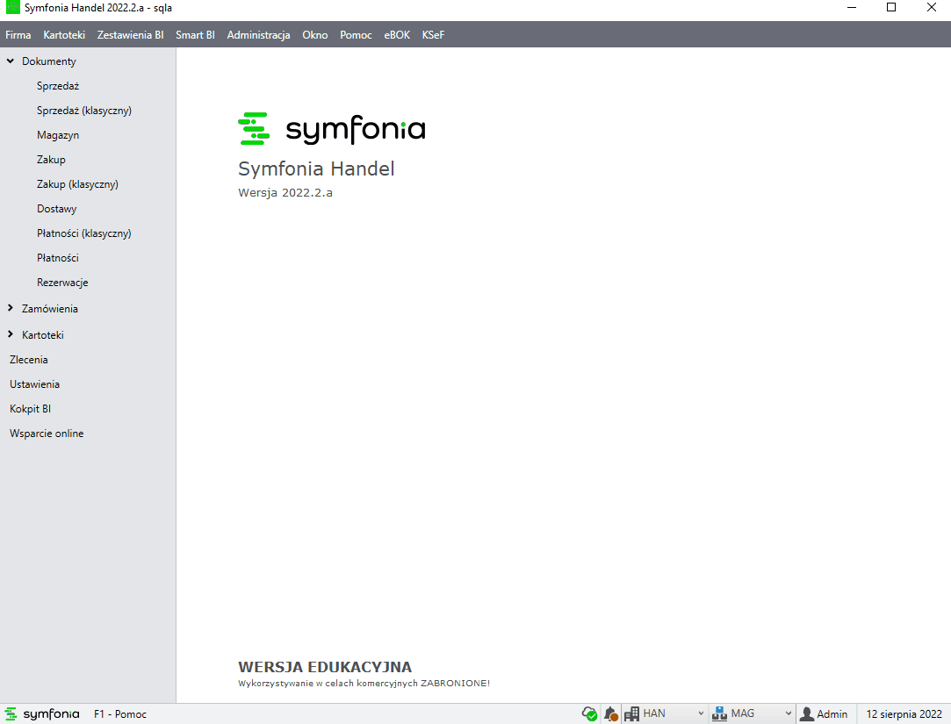Image resolution: width=951 pixels, height=724 pixels.
Task: Open the KSeF menu
Action: (433, 35)
